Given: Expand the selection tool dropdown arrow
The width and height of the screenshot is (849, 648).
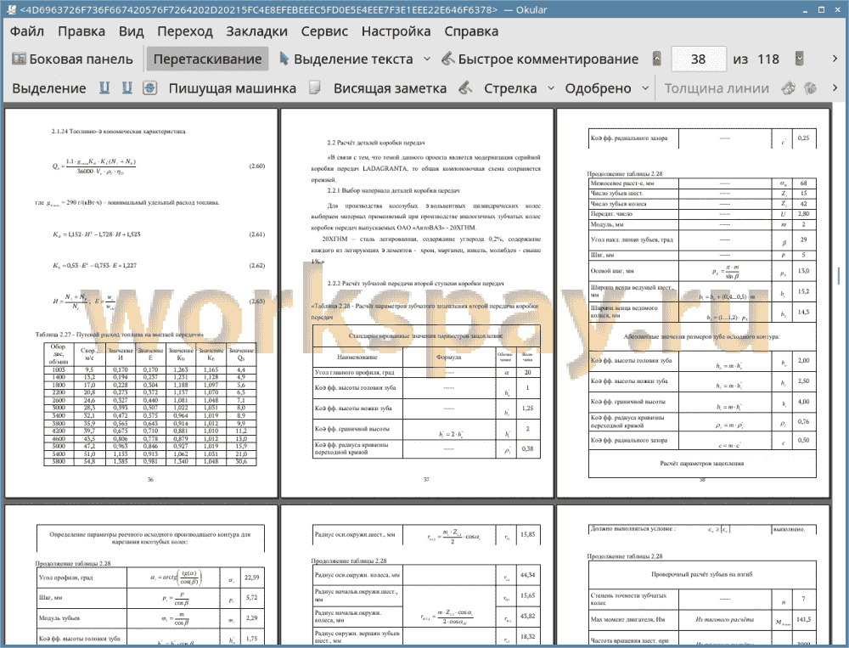Looking at the screenshot, I should [427, 59].
